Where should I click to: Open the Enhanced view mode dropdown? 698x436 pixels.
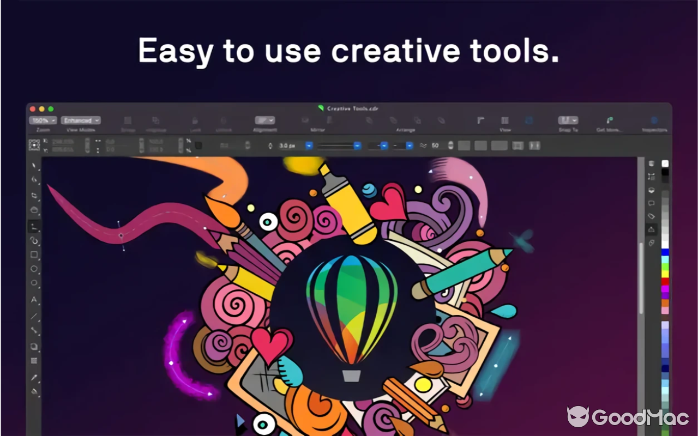(81, 120)
